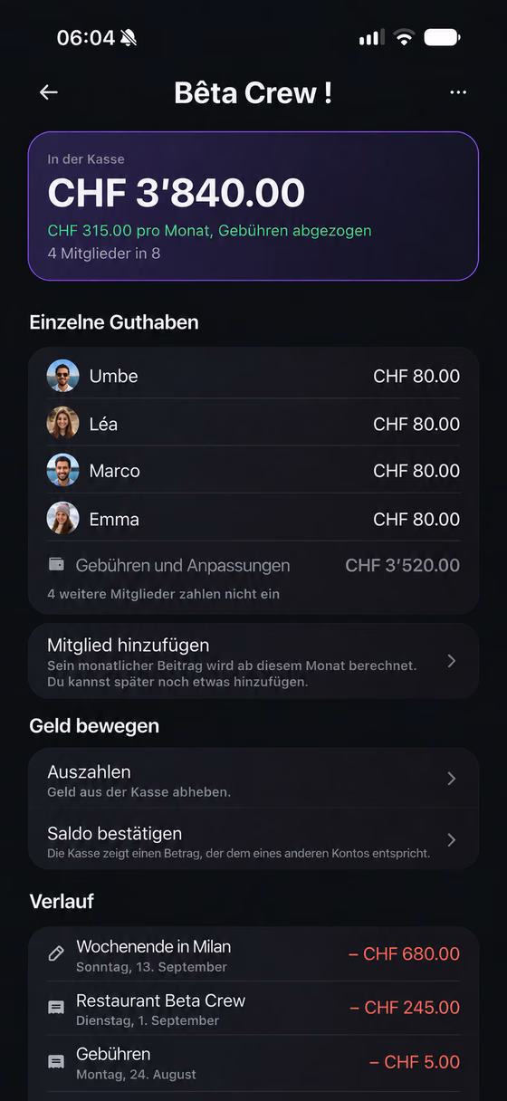Screen dimensions: 507x1101
Task: Tap Léa's profile avatar
Action: point(62,423)
